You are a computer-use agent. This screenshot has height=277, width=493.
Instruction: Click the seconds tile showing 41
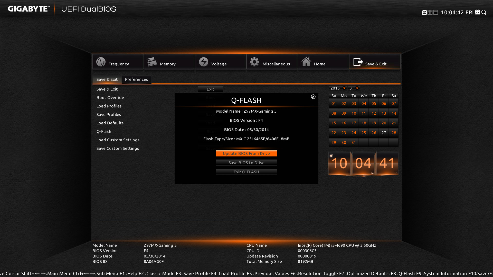[x=387, y=163]
